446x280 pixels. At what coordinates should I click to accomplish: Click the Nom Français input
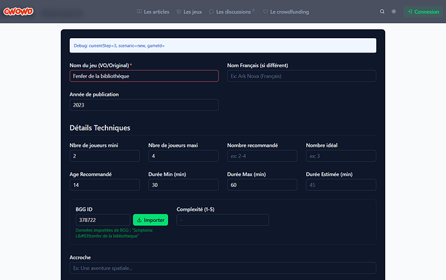(301, 76)
